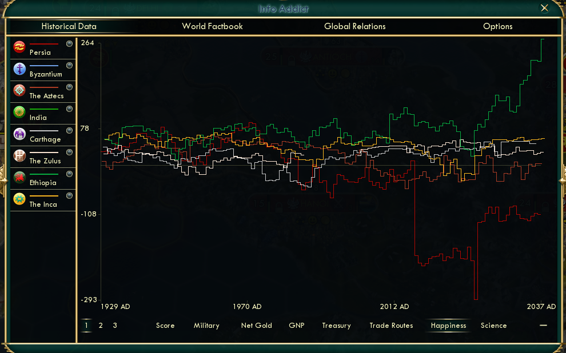Screen dimensions: 566x353
Task: Switch to graph page 3
Action: tap(115, 326)
